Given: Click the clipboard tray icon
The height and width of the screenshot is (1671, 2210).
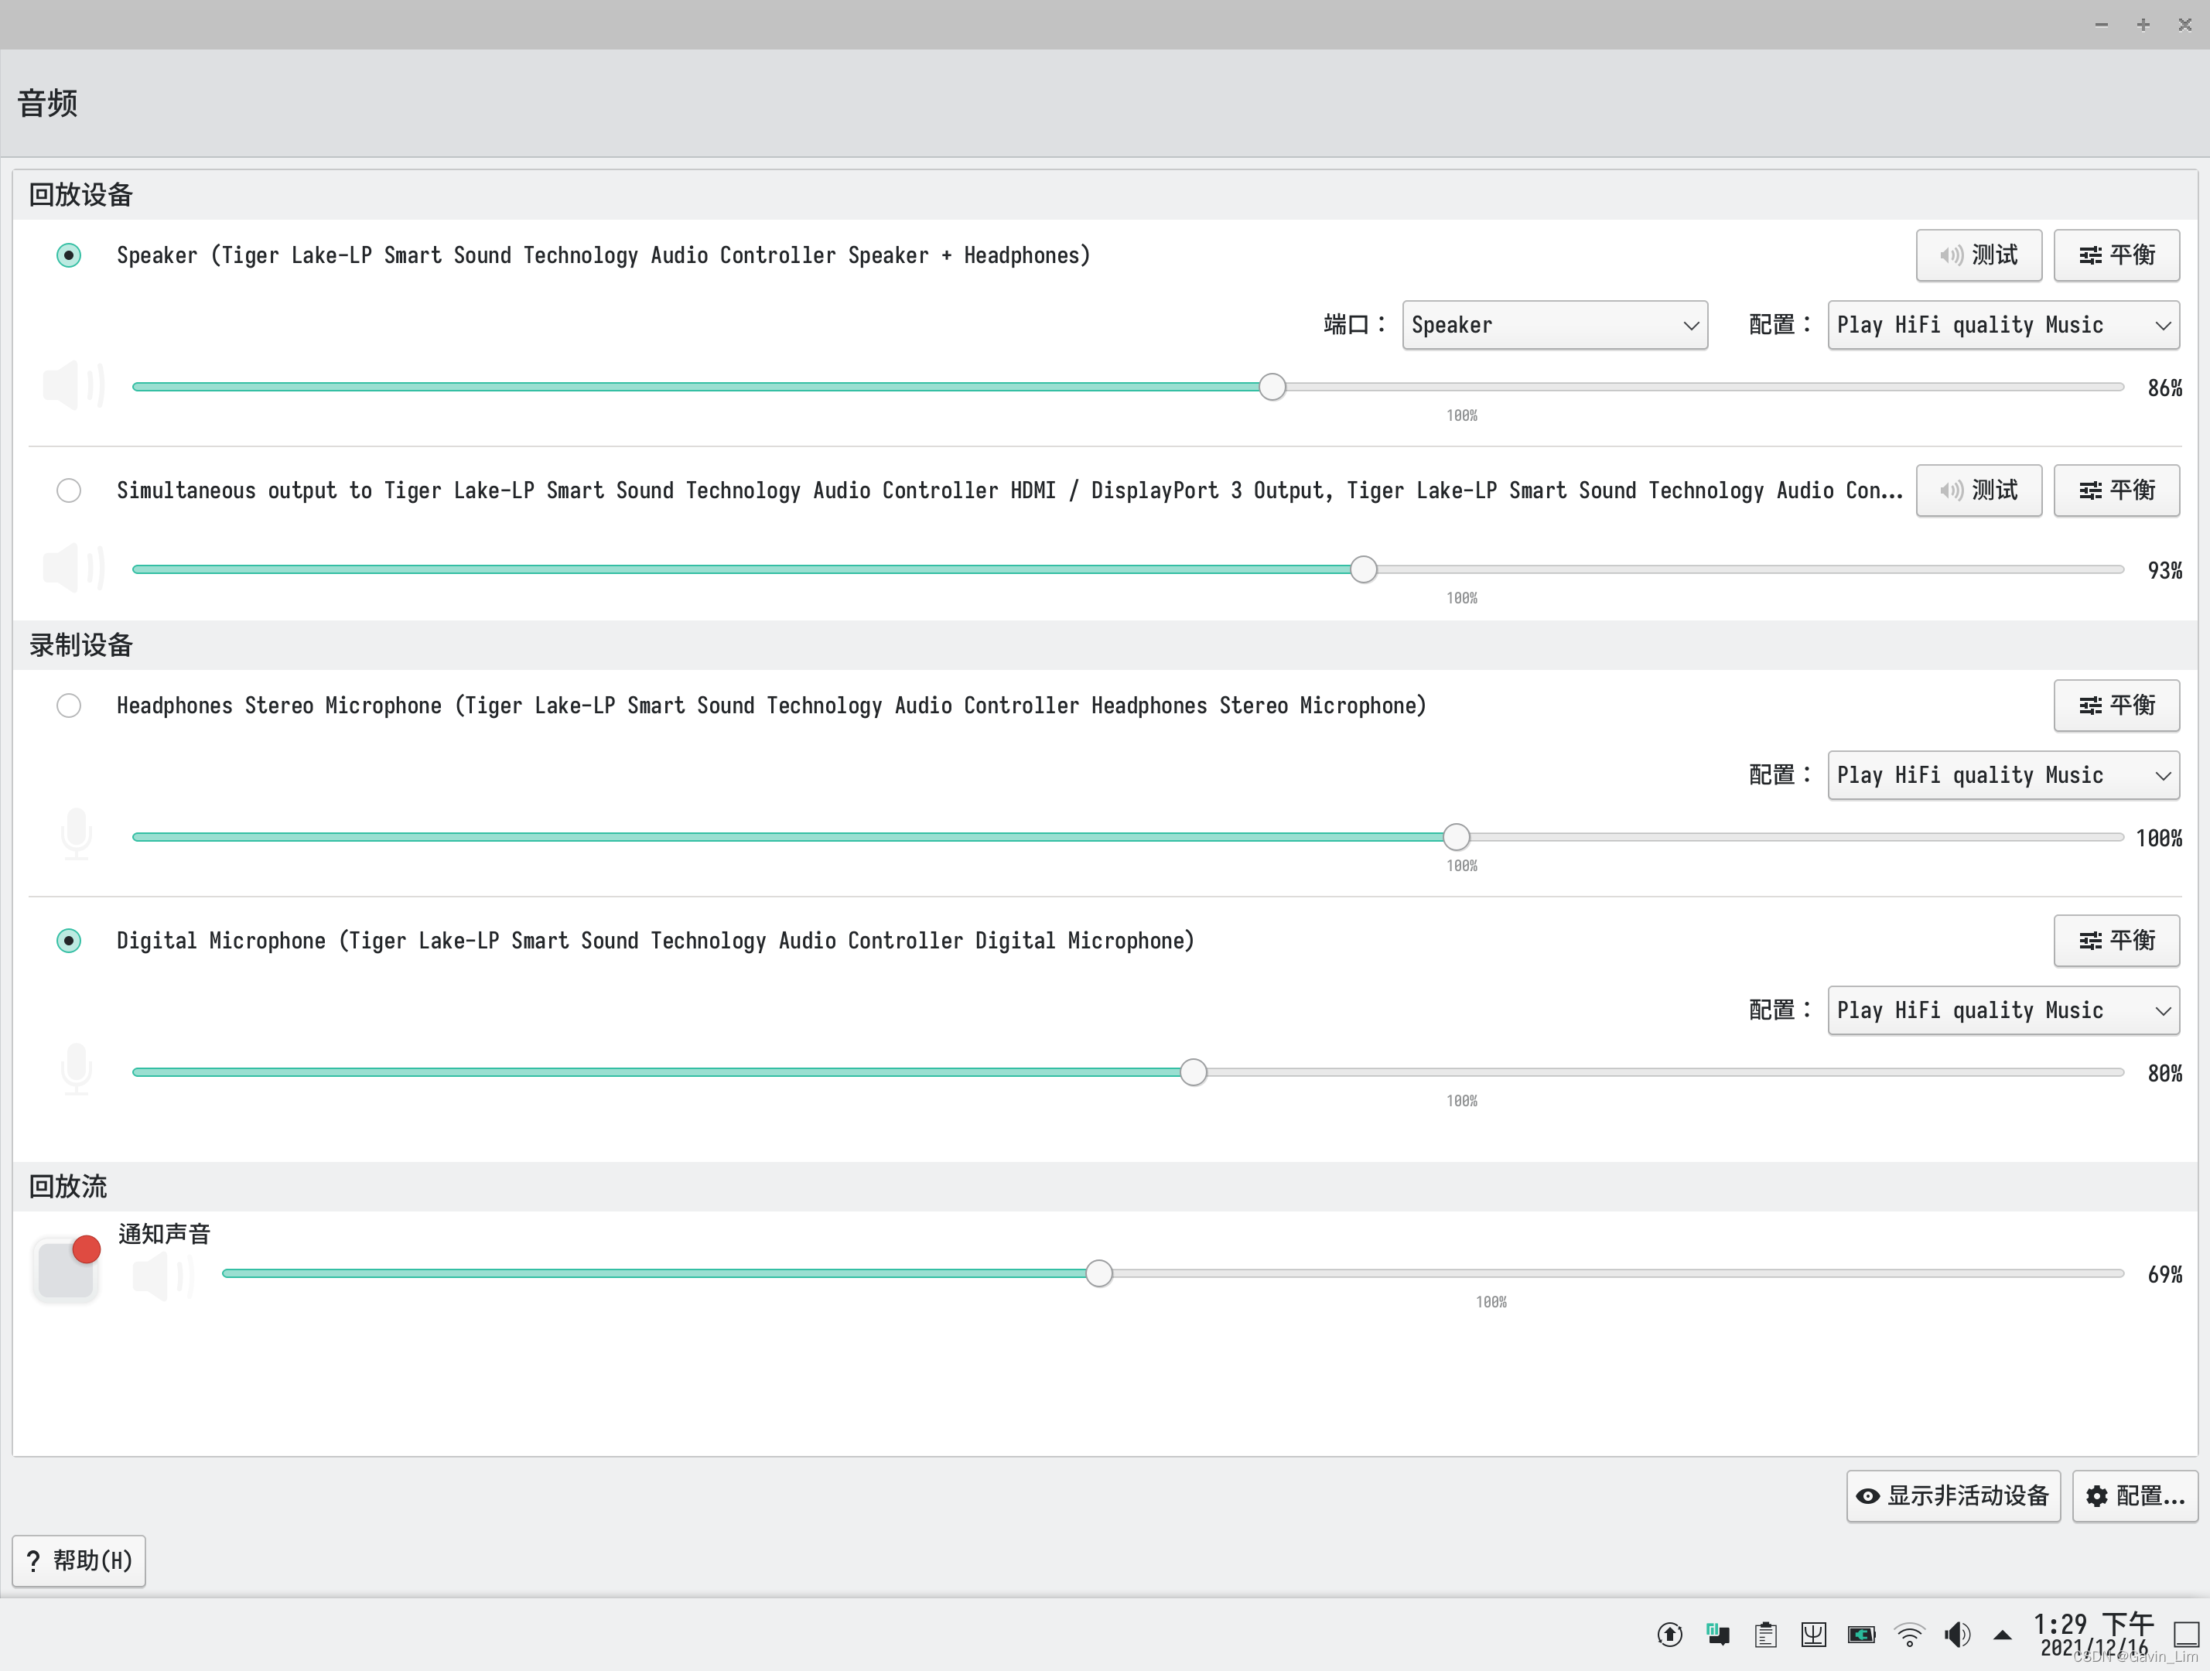Looking at the screenshot, I should click(1765, 1635).
